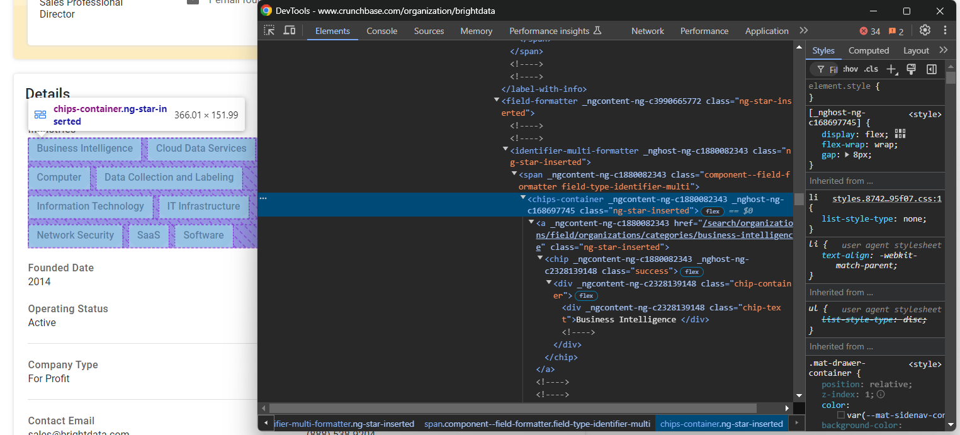Toggle the computed styles sidebar icon
Image resolution: width=960 pixels, height=435 pixels.
(932, 69)
